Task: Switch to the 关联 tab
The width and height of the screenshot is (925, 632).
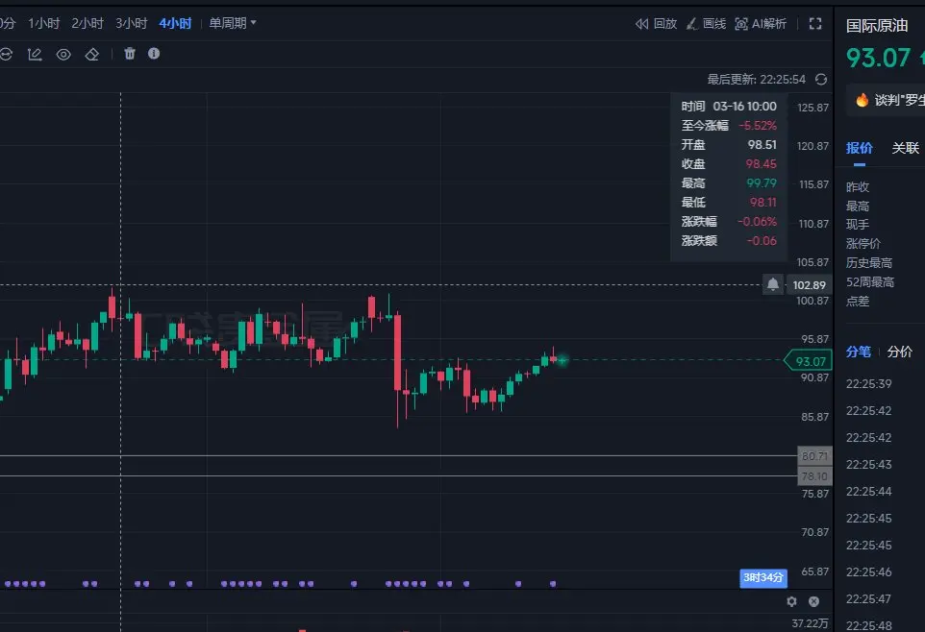Action: click(906, 148)
